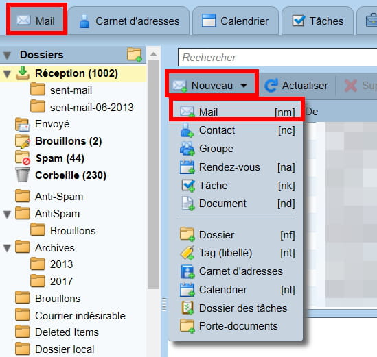Collapse the Réception folder tree
This screenshot has height=357, width=377.
coord(8,73)
